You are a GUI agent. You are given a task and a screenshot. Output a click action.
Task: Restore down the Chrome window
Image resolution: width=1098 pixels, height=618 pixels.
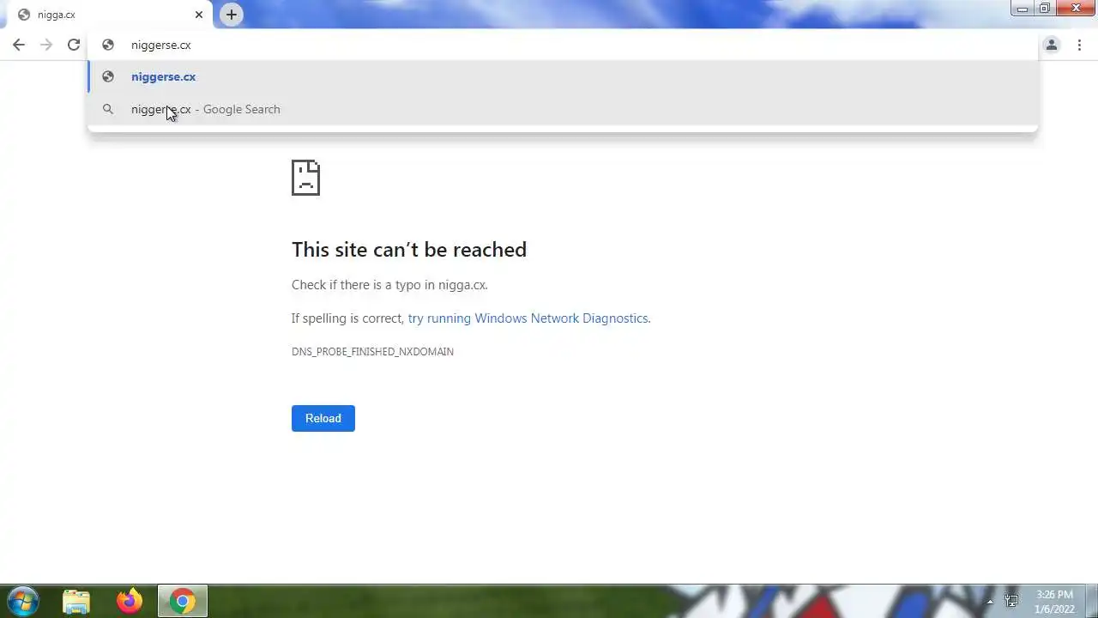pos(1045,9)
